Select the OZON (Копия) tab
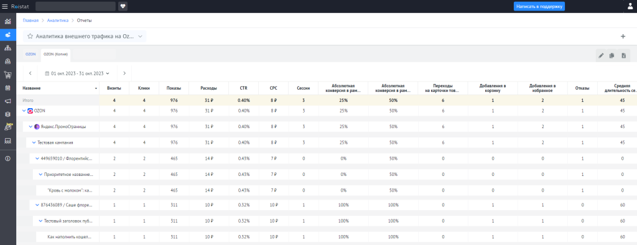This screenshot has height=245, width=637. point(55,54)
